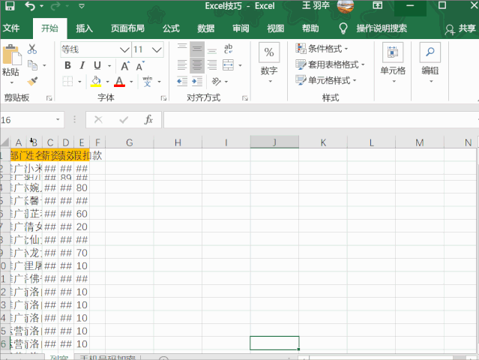Select column G header
The width and height of the screenshot is (479, 360).
130,142
